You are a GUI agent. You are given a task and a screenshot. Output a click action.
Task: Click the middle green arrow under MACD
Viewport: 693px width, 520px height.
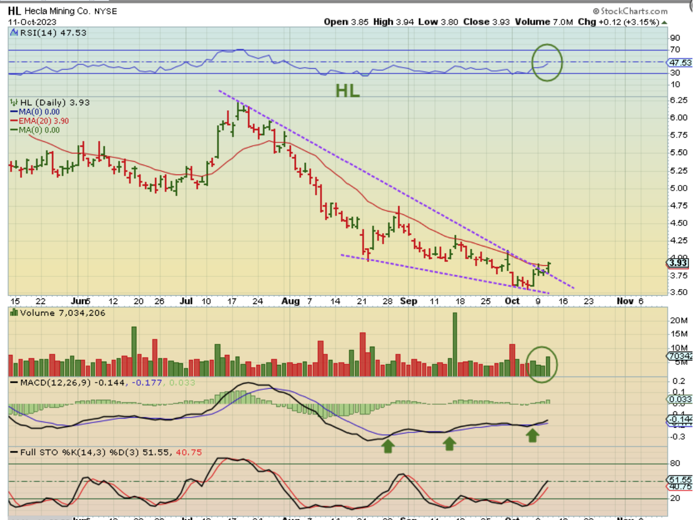point(449,442)
